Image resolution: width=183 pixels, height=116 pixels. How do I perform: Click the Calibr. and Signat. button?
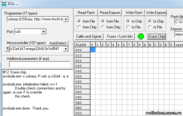89,36
